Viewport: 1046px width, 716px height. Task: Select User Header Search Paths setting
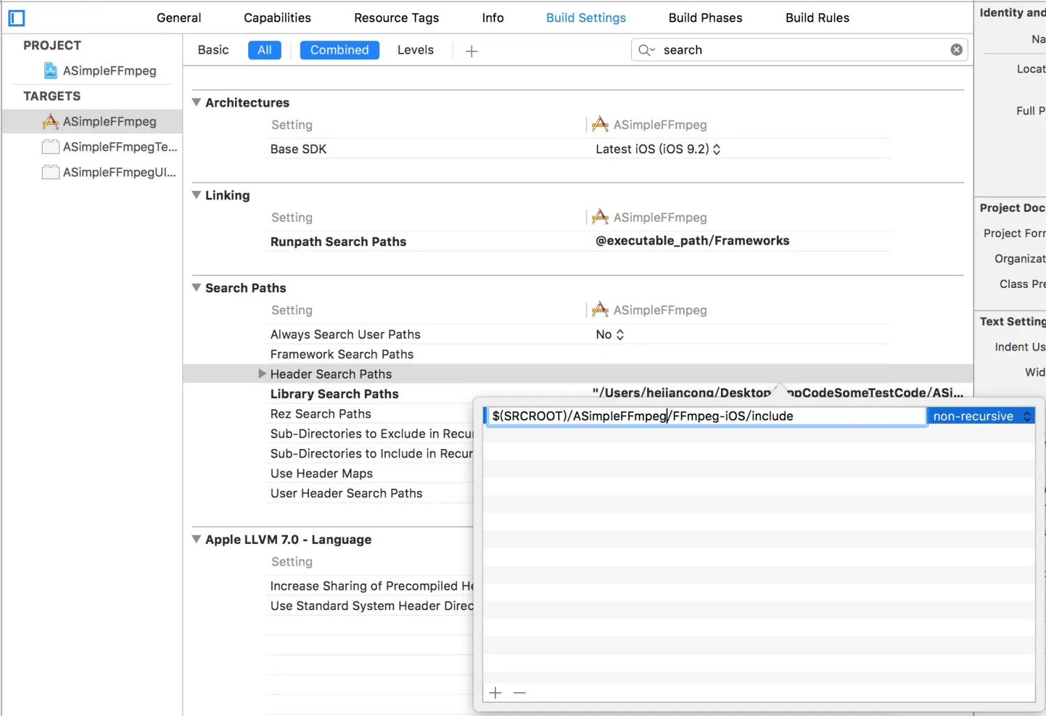[347, 494]
